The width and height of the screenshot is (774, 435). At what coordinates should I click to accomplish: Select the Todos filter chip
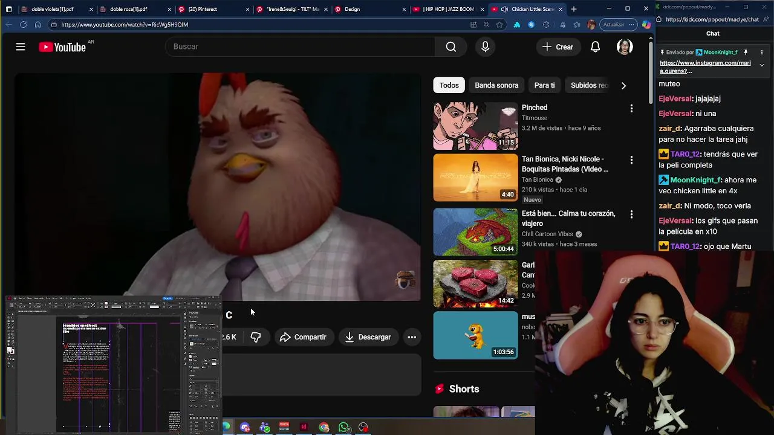click(x=449, y=85)
